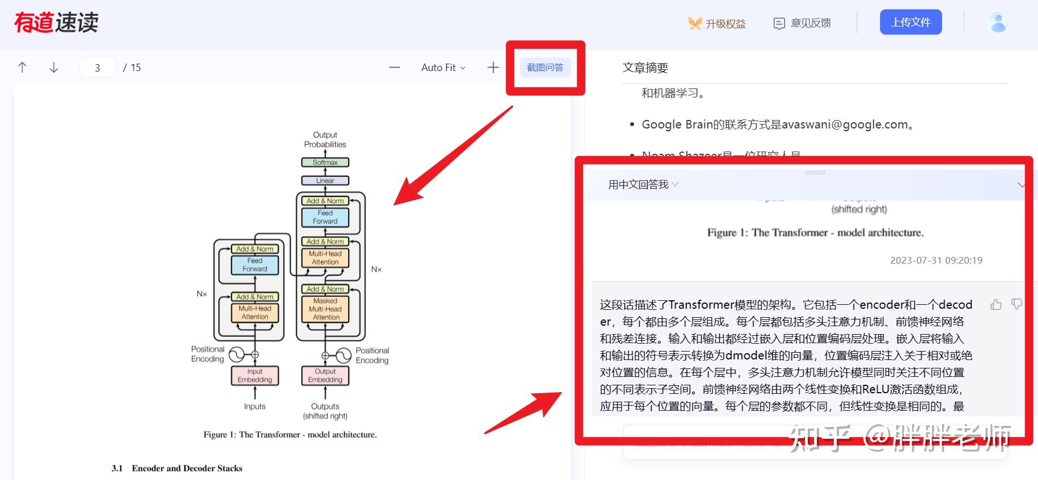This screenshot has height=480, width=1038.
Task: Dislike the answer with thumbs-down icon
Action: click(1017, 304)
